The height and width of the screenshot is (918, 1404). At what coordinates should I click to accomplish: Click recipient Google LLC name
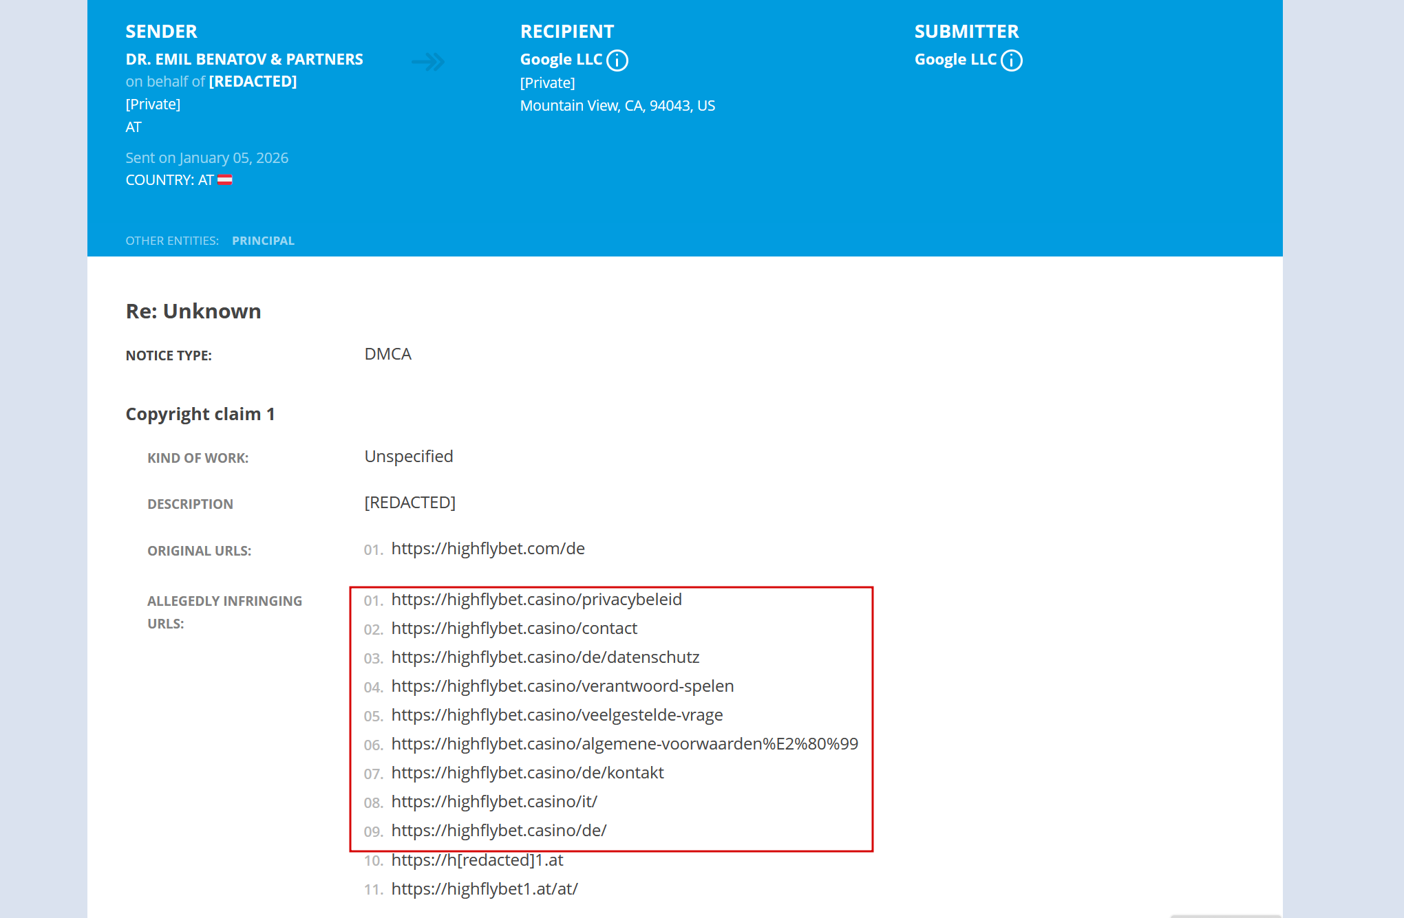point(561,60)
